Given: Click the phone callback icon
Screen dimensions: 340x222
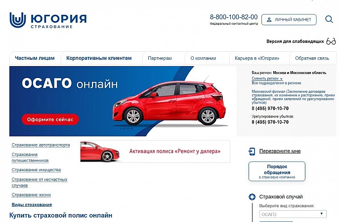Looking at the screenshot, I should [252, 151].
